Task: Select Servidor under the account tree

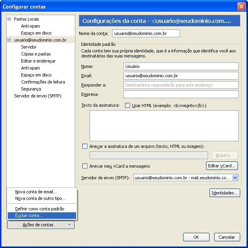Action: pos(29,47)
